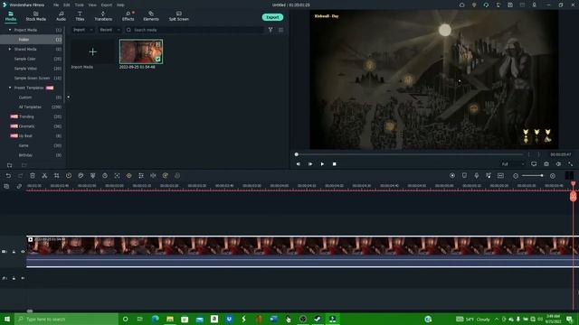Click the delete trash can icon
Screen dimensions: 579x325
(33, 176)
